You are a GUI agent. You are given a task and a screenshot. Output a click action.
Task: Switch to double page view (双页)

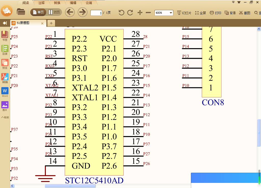54,12
